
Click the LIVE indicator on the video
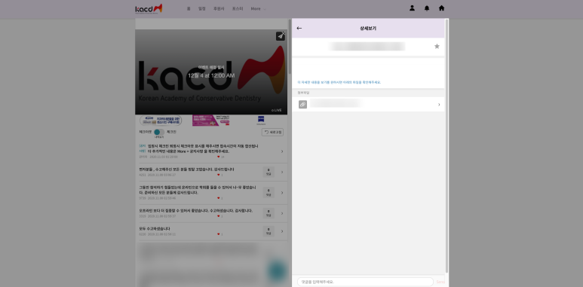(x=277, y=110)
